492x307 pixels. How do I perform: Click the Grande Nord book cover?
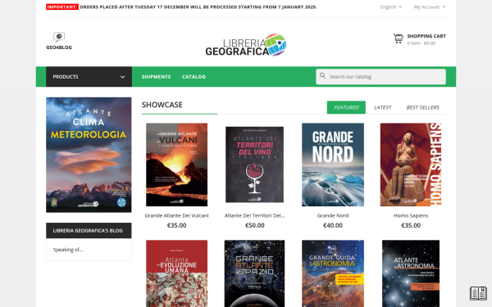(x=333, y=165)
